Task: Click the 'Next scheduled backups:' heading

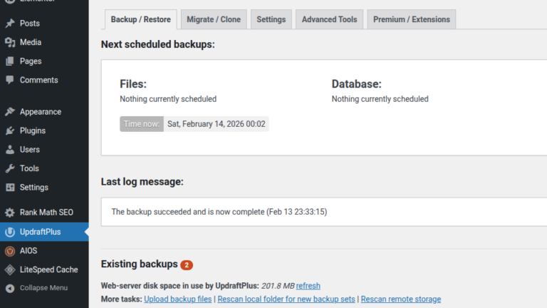Action: tap(157, 44)
